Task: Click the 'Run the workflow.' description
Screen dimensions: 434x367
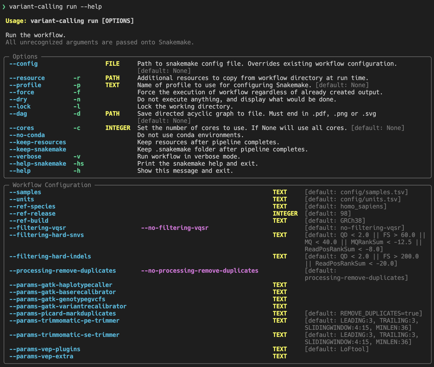Action: (36, 35)
